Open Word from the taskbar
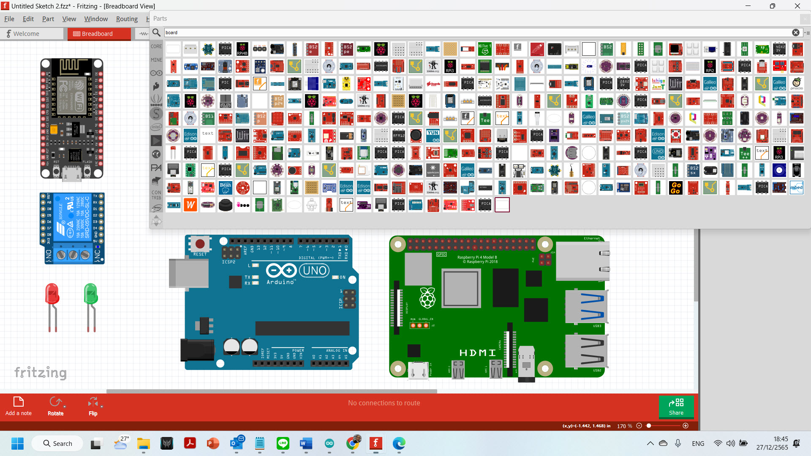This screenshot has width=811, height=456. tap(306, 443)
